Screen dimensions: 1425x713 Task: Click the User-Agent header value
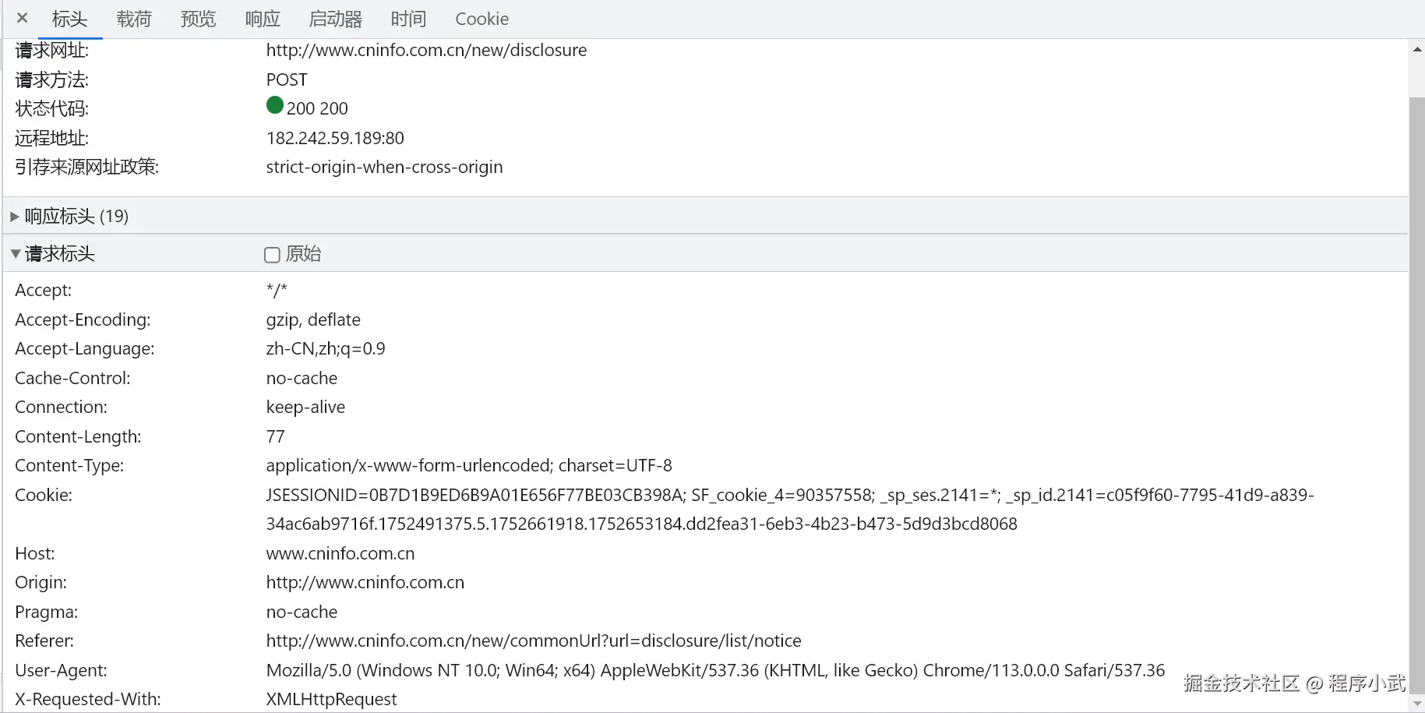[x=714, y=671]
